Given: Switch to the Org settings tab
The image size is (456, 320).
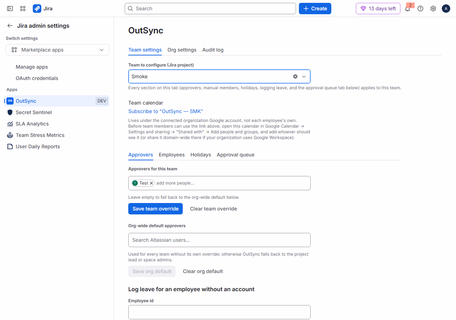Looking at the screenshot, I should 182,50.
